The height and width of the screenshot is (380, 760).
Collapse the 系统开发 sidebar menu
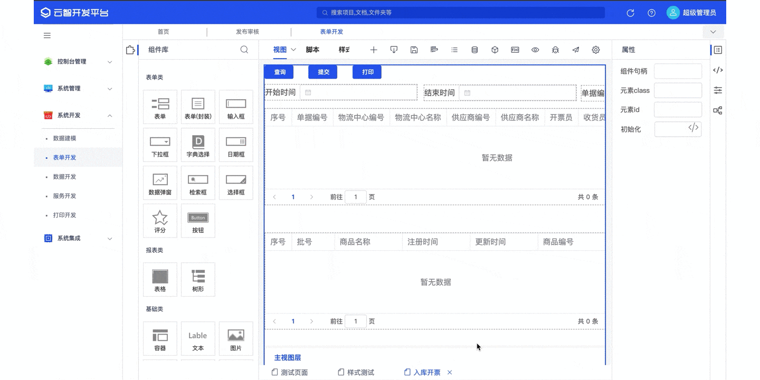click(78, 116)
